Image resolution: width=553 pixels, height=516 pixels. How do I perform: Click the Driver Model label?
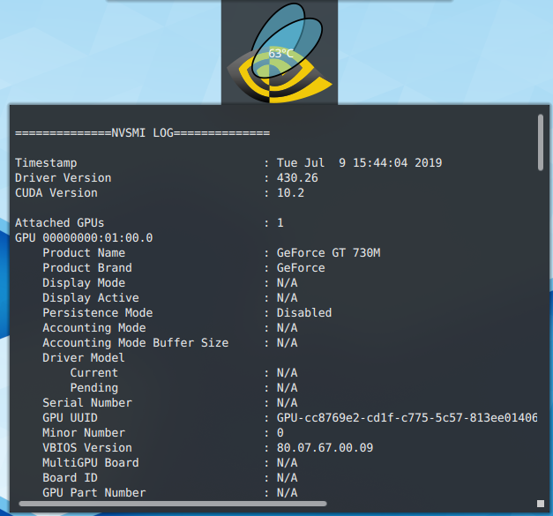click(x=84, y=358)
